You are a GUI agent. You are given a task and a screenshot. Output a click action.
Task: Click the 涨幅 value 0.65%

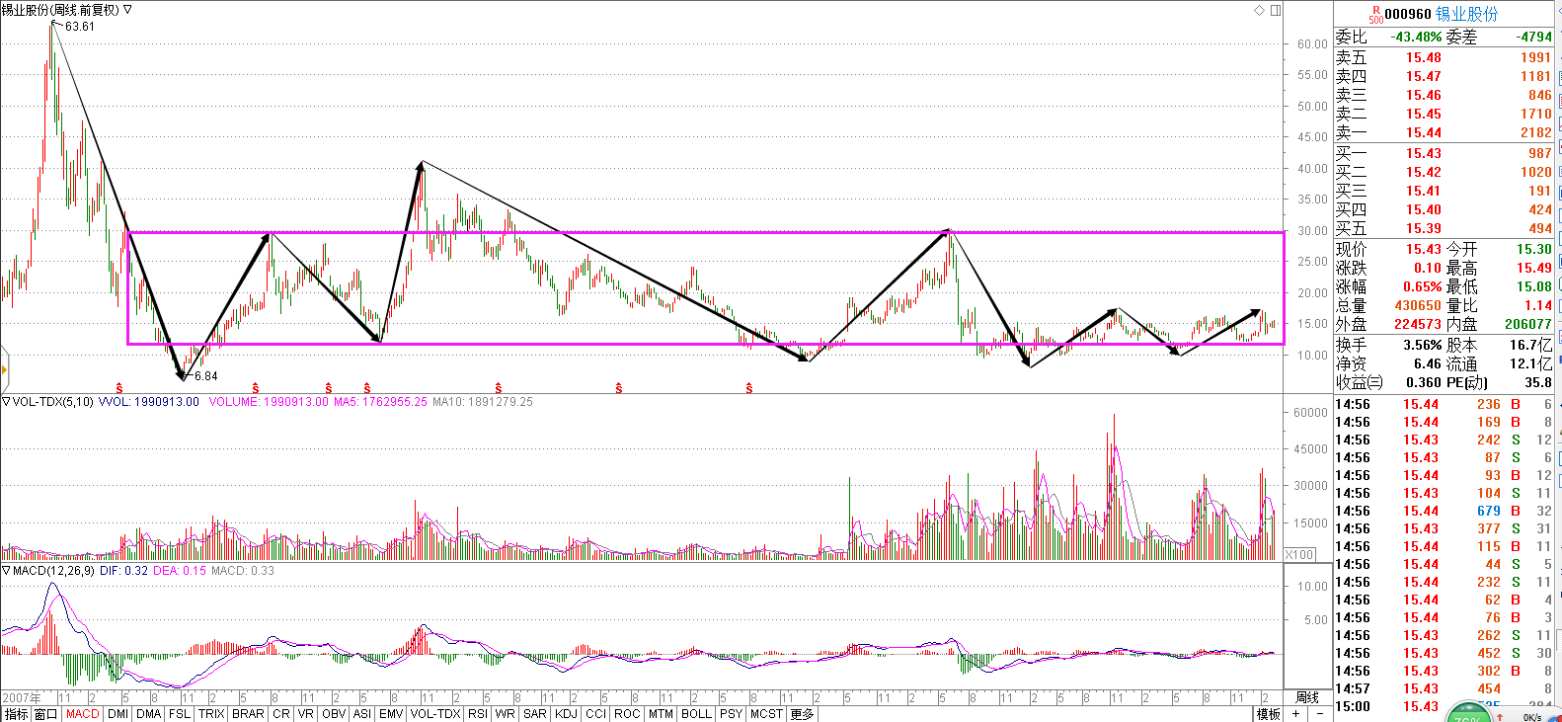click(1422, 286)
